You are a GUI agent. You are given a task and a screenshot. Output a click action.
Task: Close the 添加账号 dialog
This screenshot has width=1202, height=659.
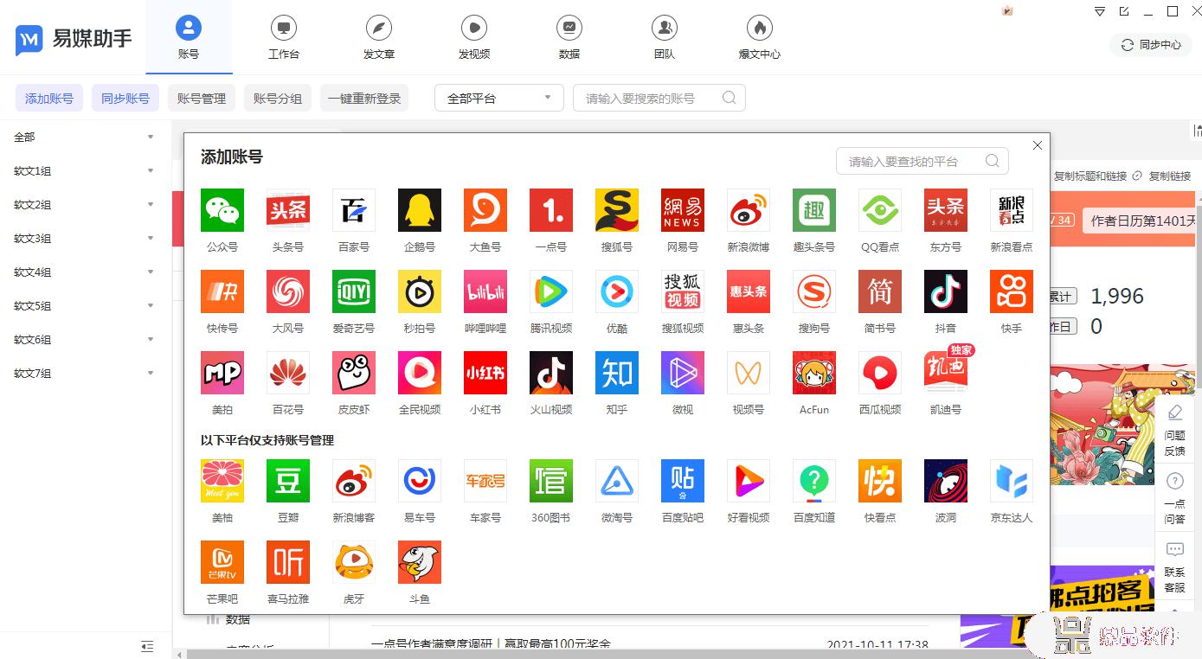(x=1038, y=145)
